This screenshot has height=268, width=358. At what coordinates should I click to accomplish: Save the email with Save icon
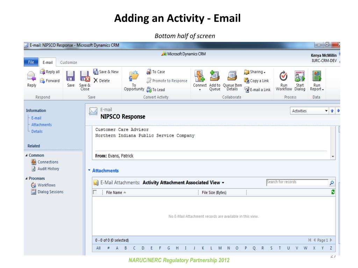[71, 79]
